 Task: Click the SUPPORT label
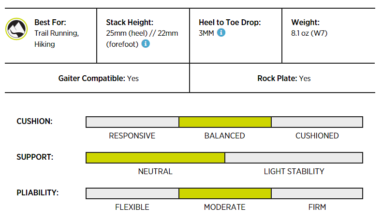pyautogui.click(x=35, y=157)
